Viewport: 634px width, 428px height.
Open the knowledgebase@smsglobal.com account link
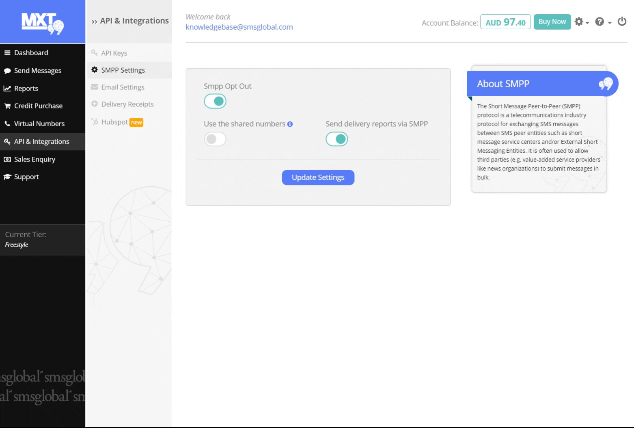[x=239, y=27]
